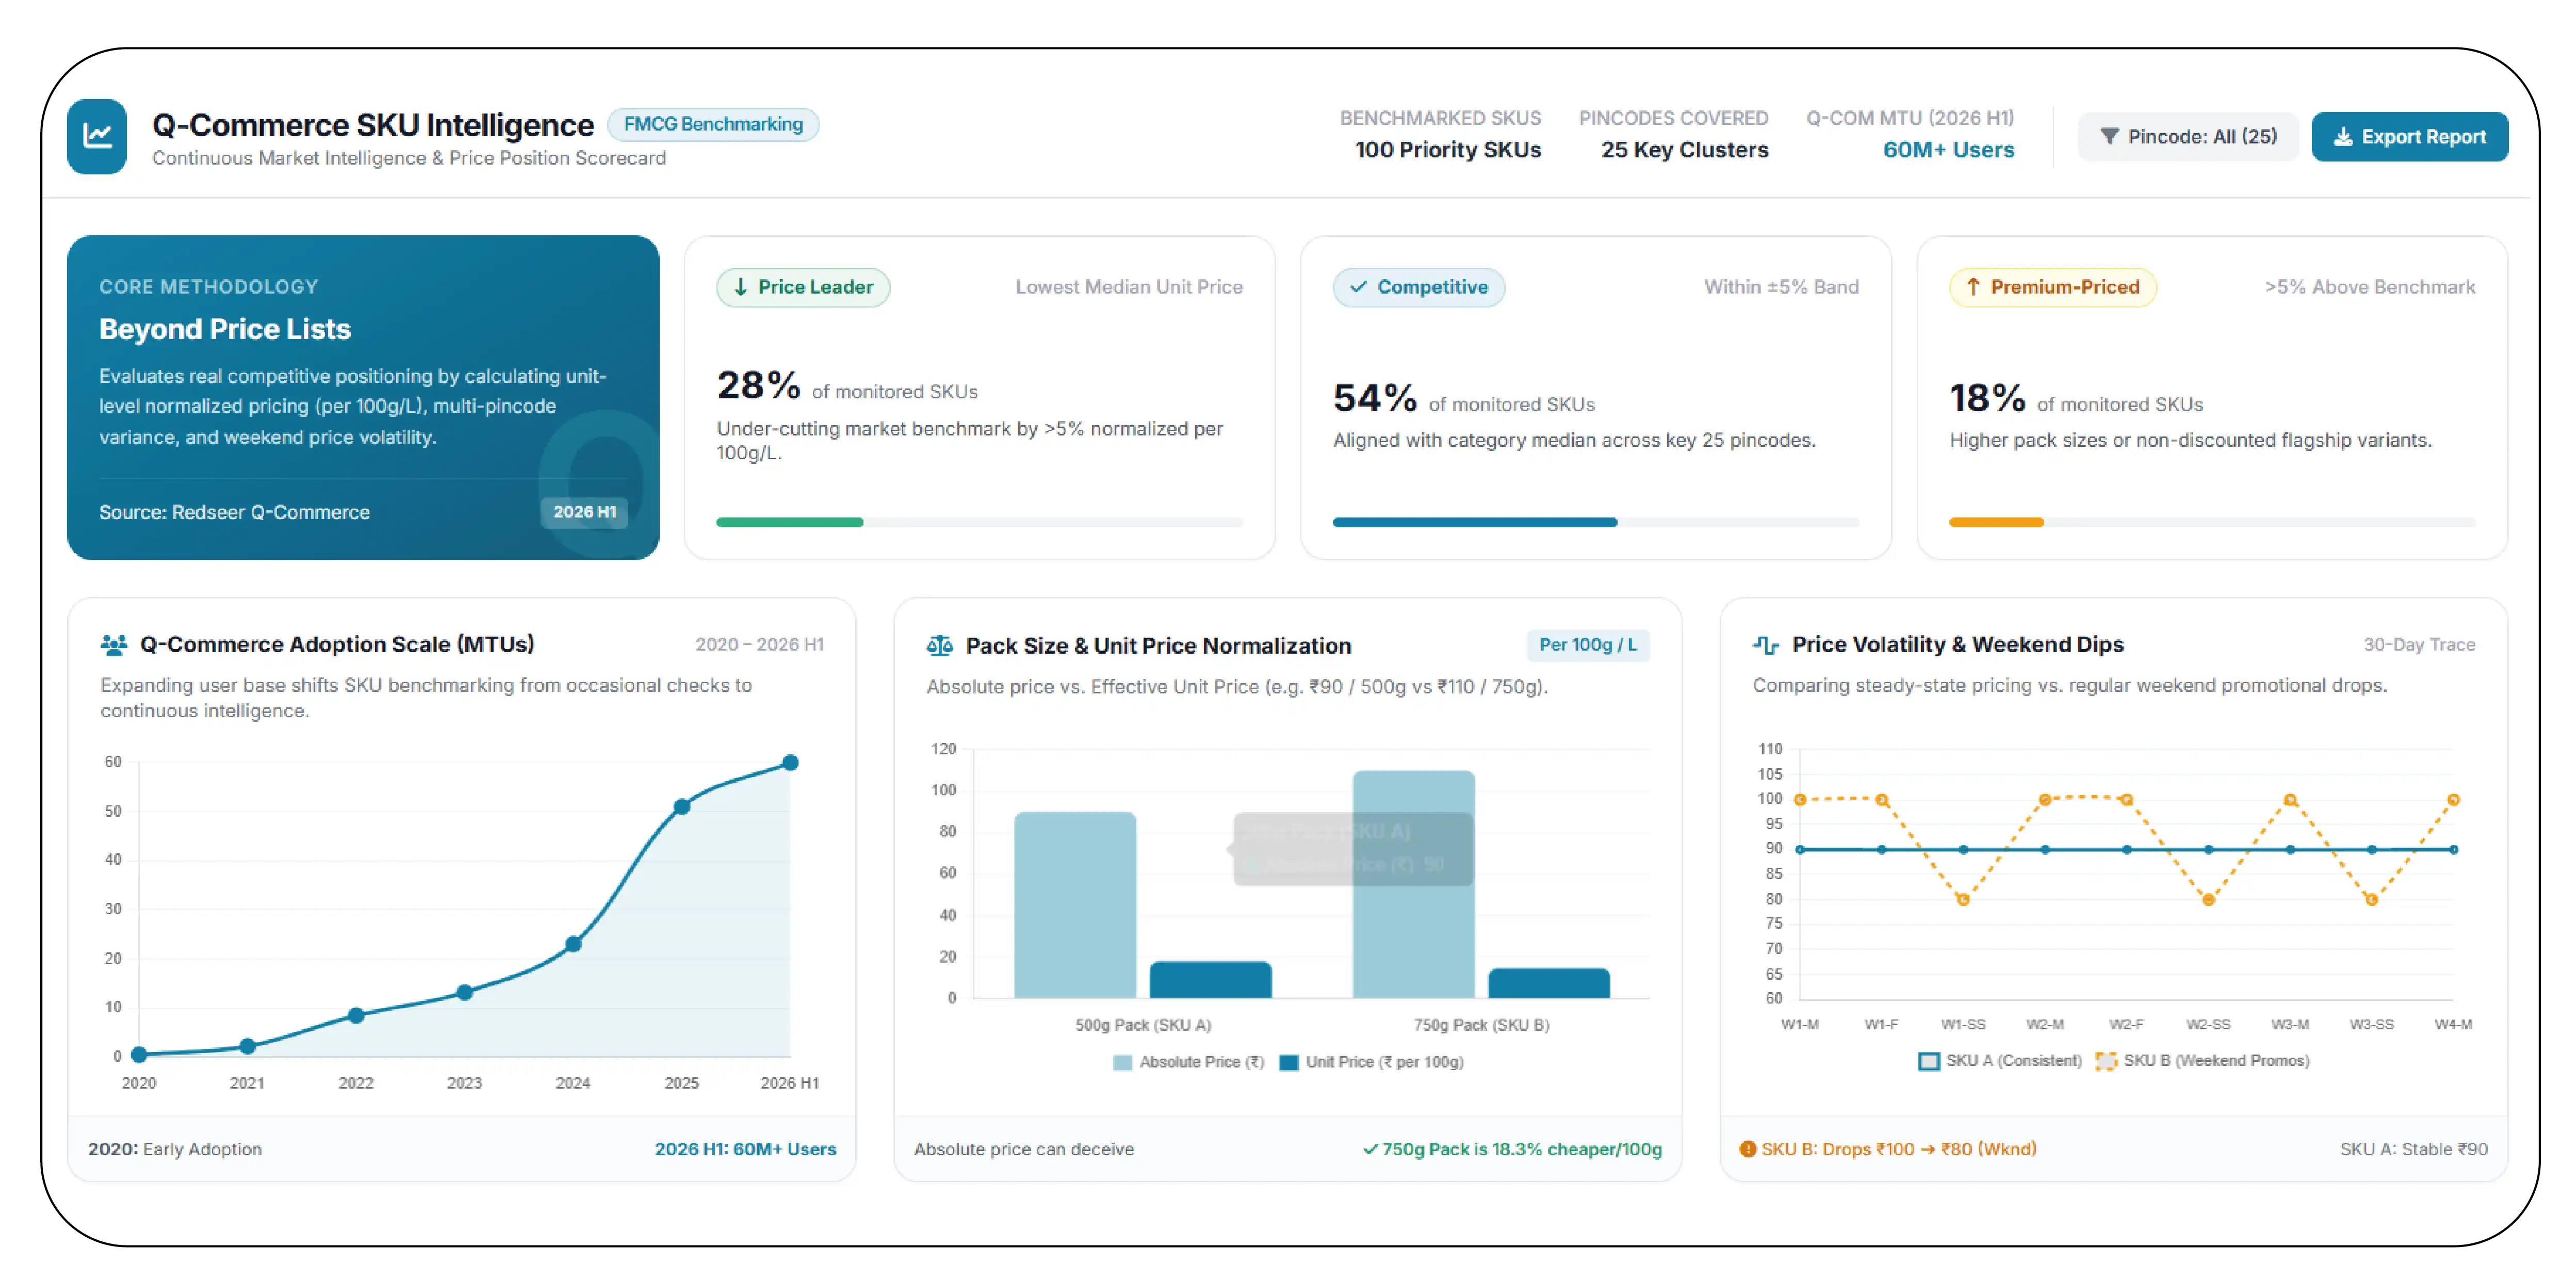
Task: Click the Source: Redseer Q-Commerce text
Action: tap(234, 512)
